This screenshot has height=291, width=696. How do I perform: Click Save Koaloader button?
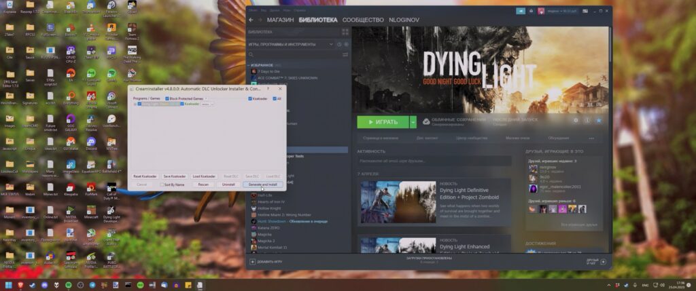pyautogui.click(x=175, y=176)
